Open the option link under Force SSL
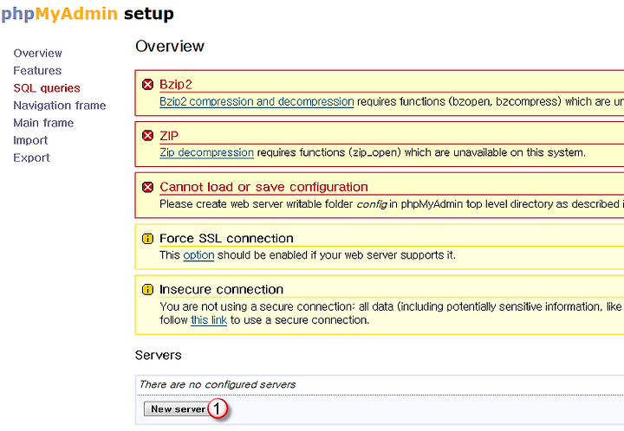 click(x=198, y=255)
